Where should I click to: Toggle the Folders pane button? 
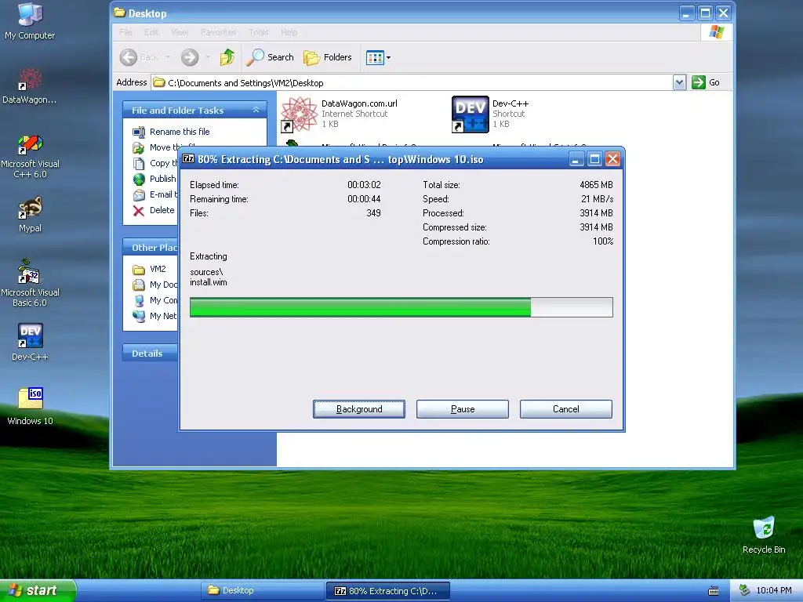[328, 57]
